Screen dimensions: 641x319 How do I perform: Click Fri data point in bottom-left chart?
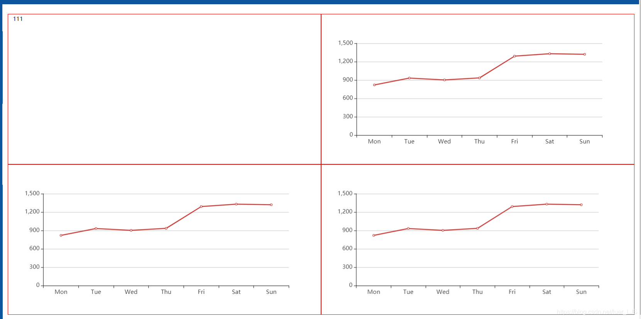[201, 207]
